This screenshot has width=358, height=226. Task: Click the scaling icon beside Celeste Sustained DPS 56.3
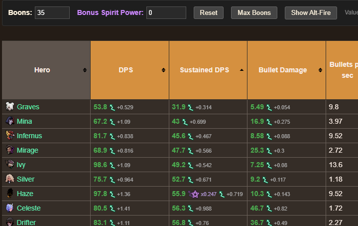[190, 209]
